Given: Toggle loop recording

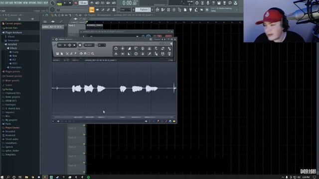Looking at the screenshot, I should [114, 3].
